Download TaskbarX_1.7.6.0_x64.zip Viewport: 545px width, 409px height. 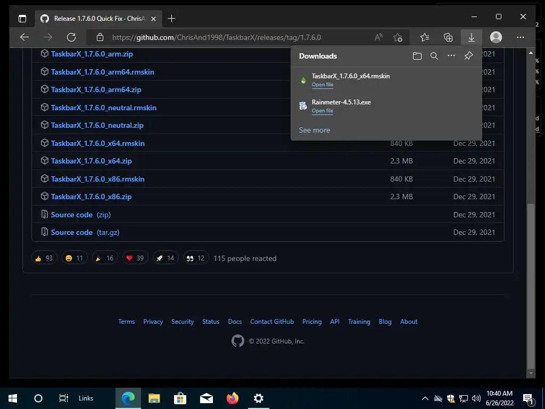91,161
